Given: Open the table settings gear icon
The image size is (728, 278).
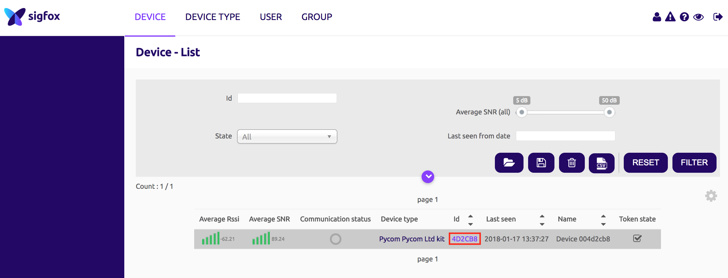Looking at the screenshot, I should [711, 196].
